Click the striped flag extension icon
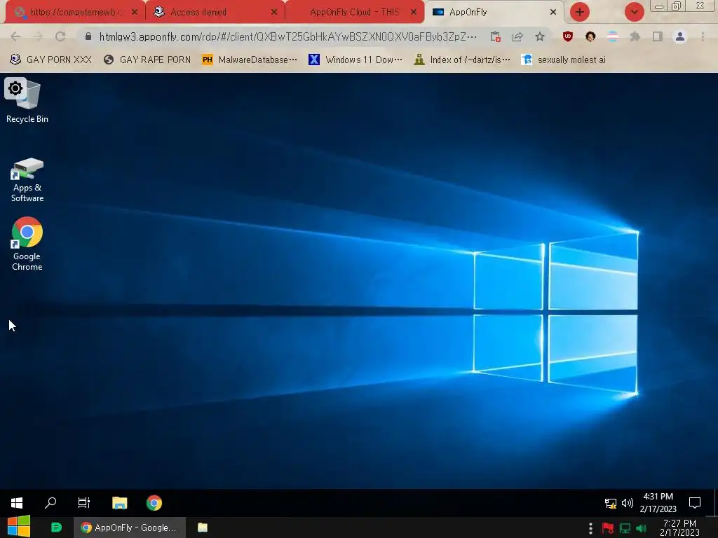 [x=613, y=36]
